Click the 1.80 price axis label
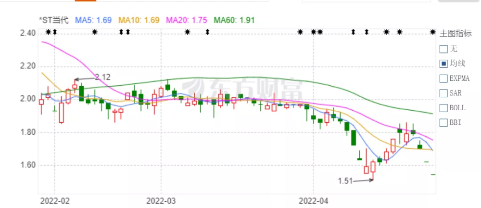481x208 pixels. 27,132
